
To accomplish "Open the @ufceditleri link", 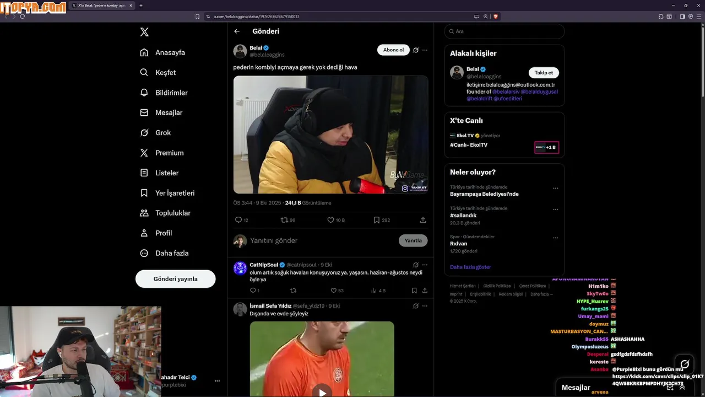I will (508, 99).
